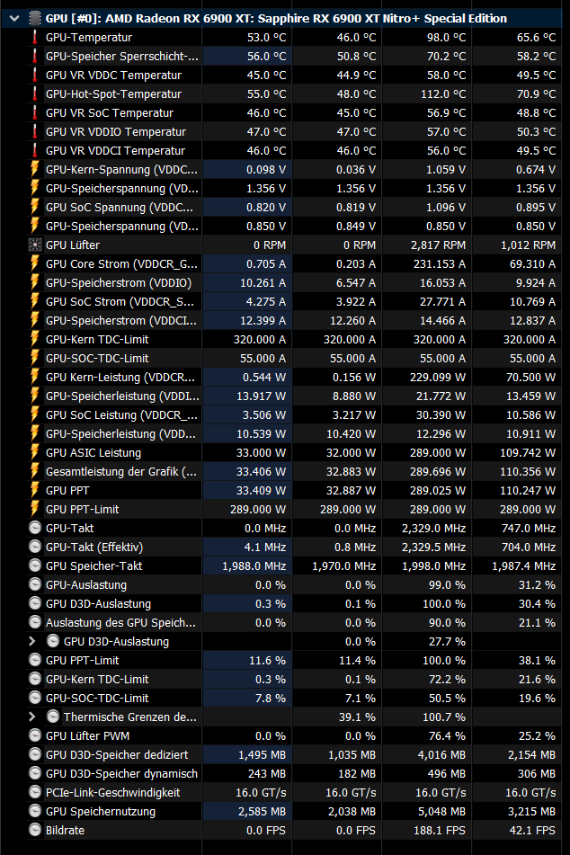Click lightning icon for GPU Kern-Leistung
Screen dimensions: 570x855
click(35, 377)
